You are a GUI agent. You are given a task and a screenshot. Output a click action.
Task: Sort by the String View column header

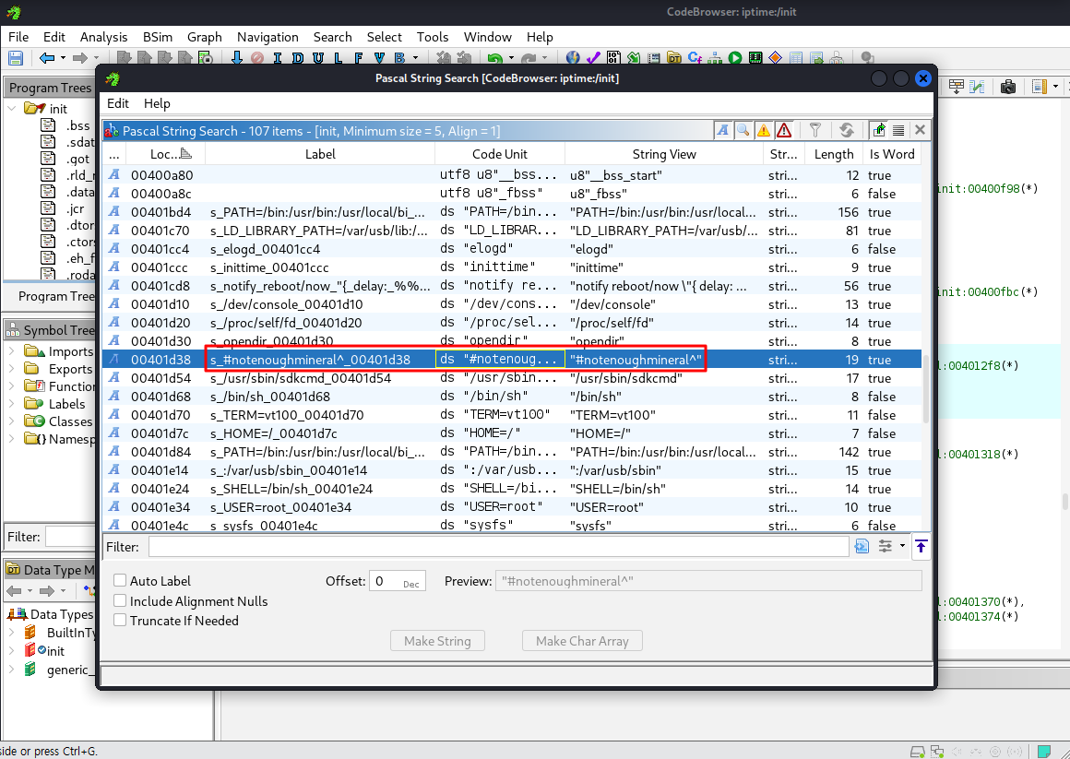coord(664,154)
